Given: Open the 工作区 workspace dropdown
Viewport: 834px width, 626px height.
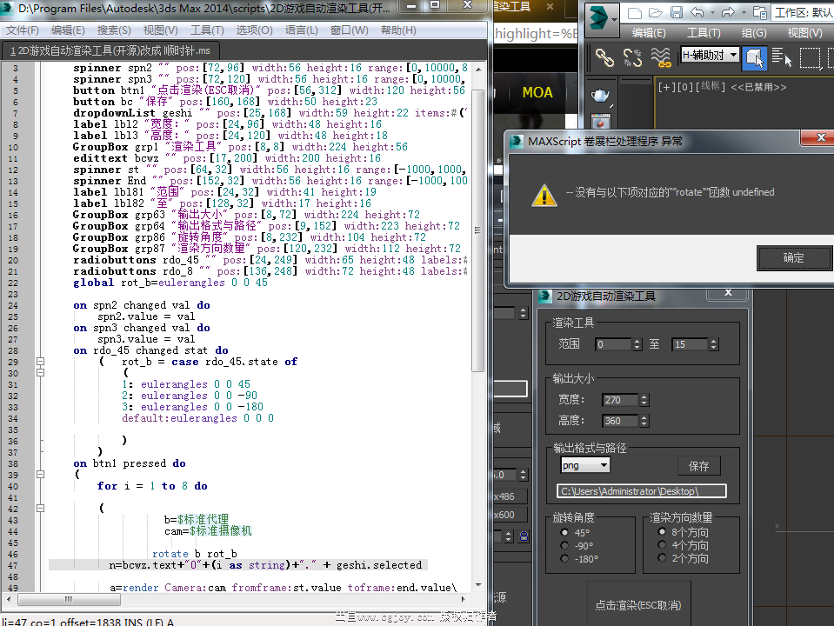Looking at the screenshot, I should 802,13.
